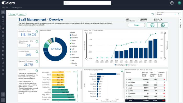Click the Renewals chart scrollbar
183x103 pixels.
point(81,80)
